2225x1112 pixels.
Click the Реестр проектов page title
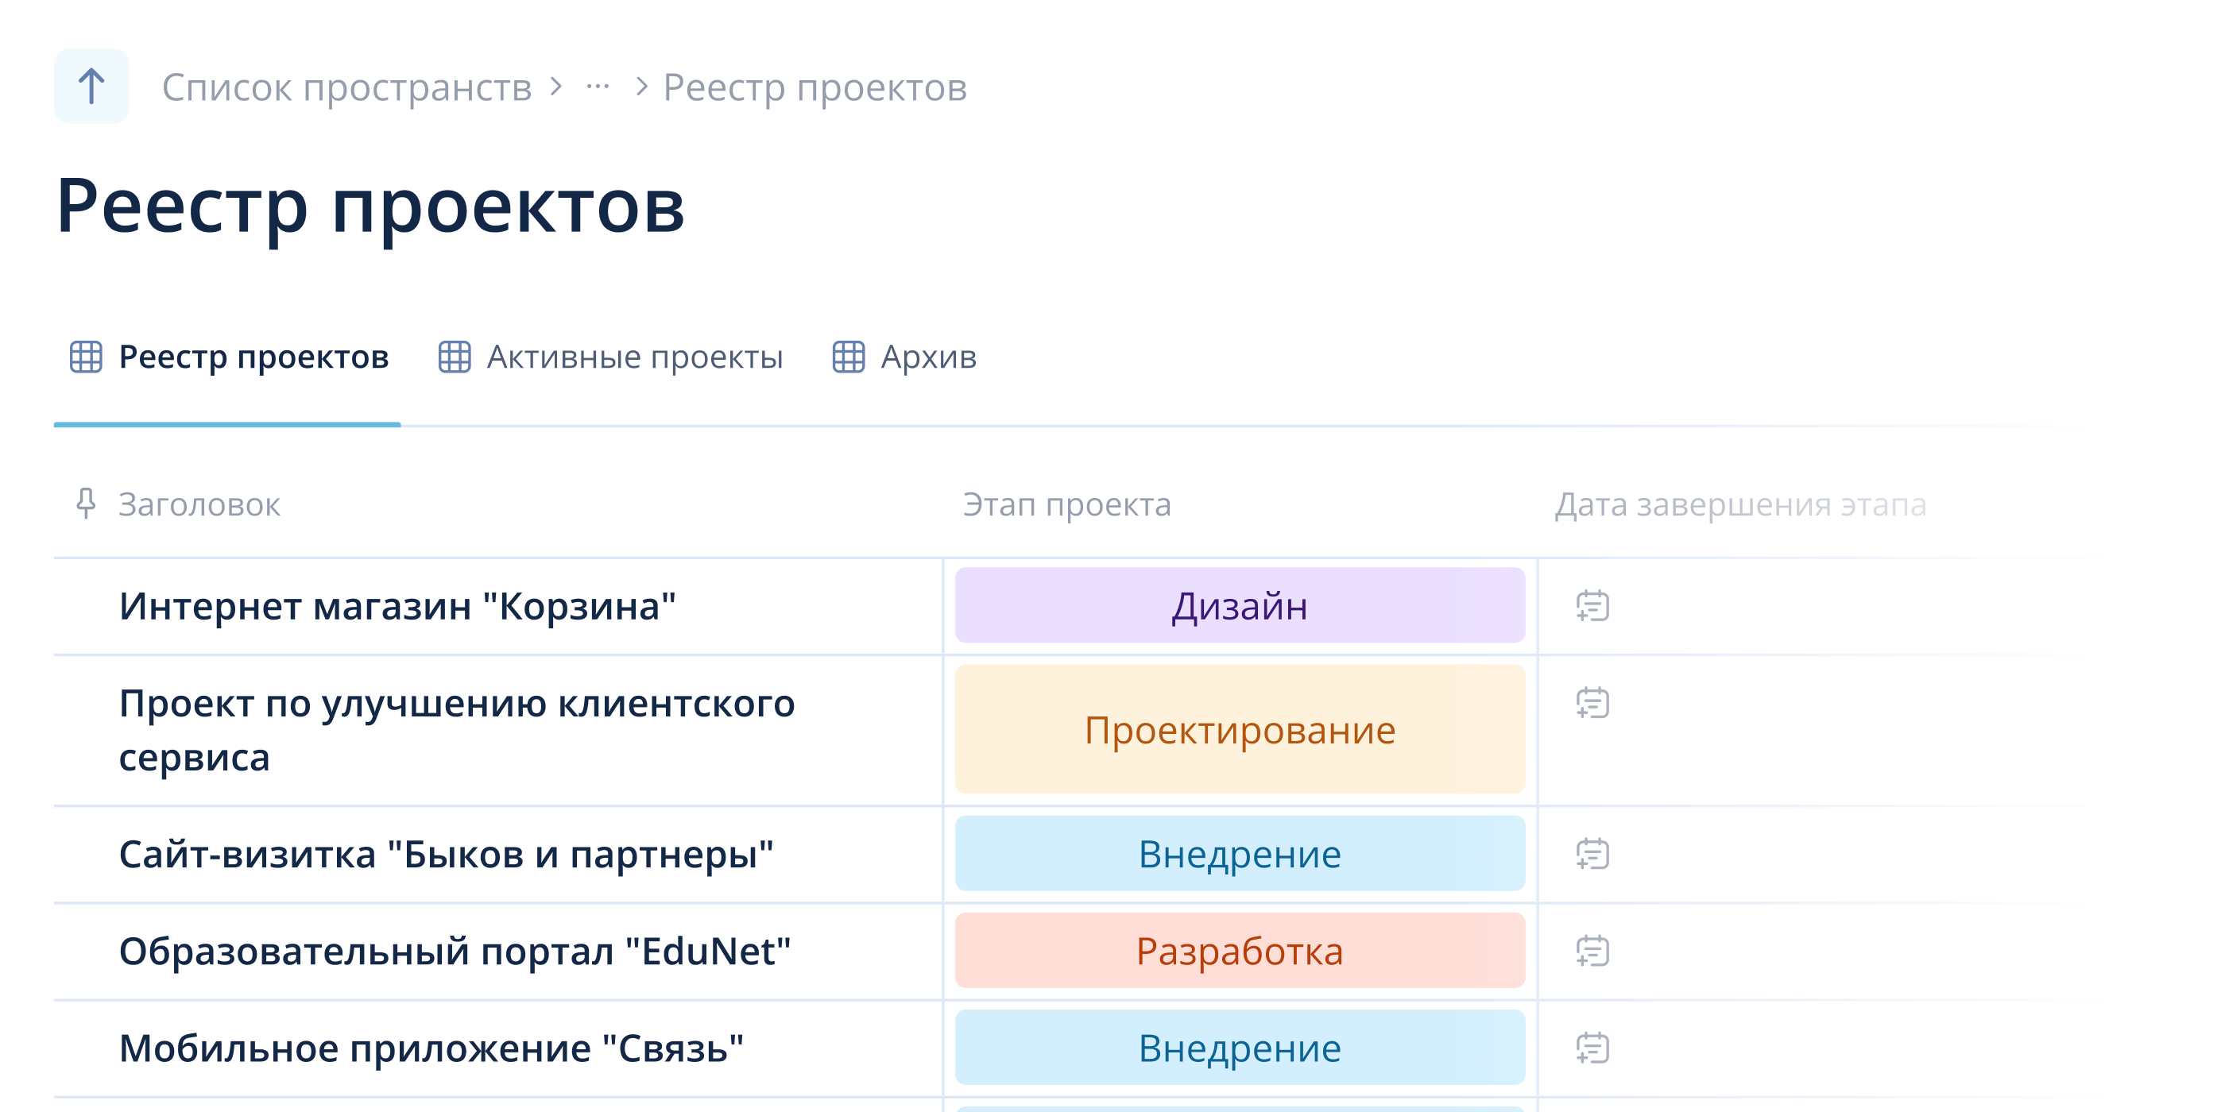click(x=370, y=207)
